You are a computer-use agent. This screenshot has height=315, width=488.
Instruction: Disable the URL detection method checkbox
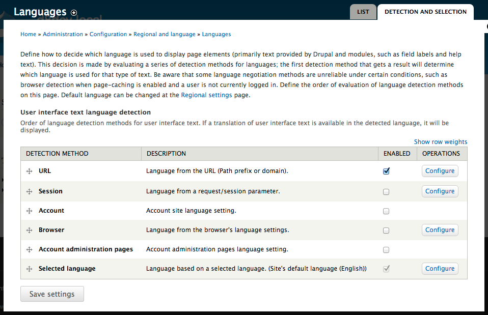click(386, 171)
